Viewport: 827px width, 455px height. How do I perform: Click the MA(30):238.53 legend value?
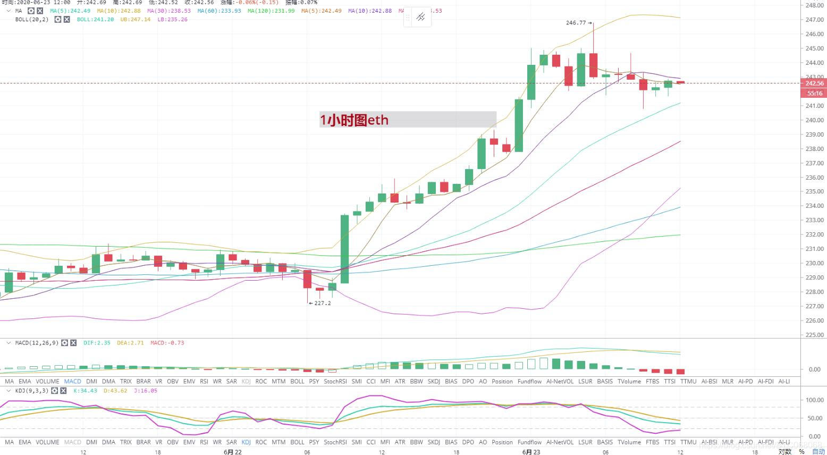(x=169, y=11)
